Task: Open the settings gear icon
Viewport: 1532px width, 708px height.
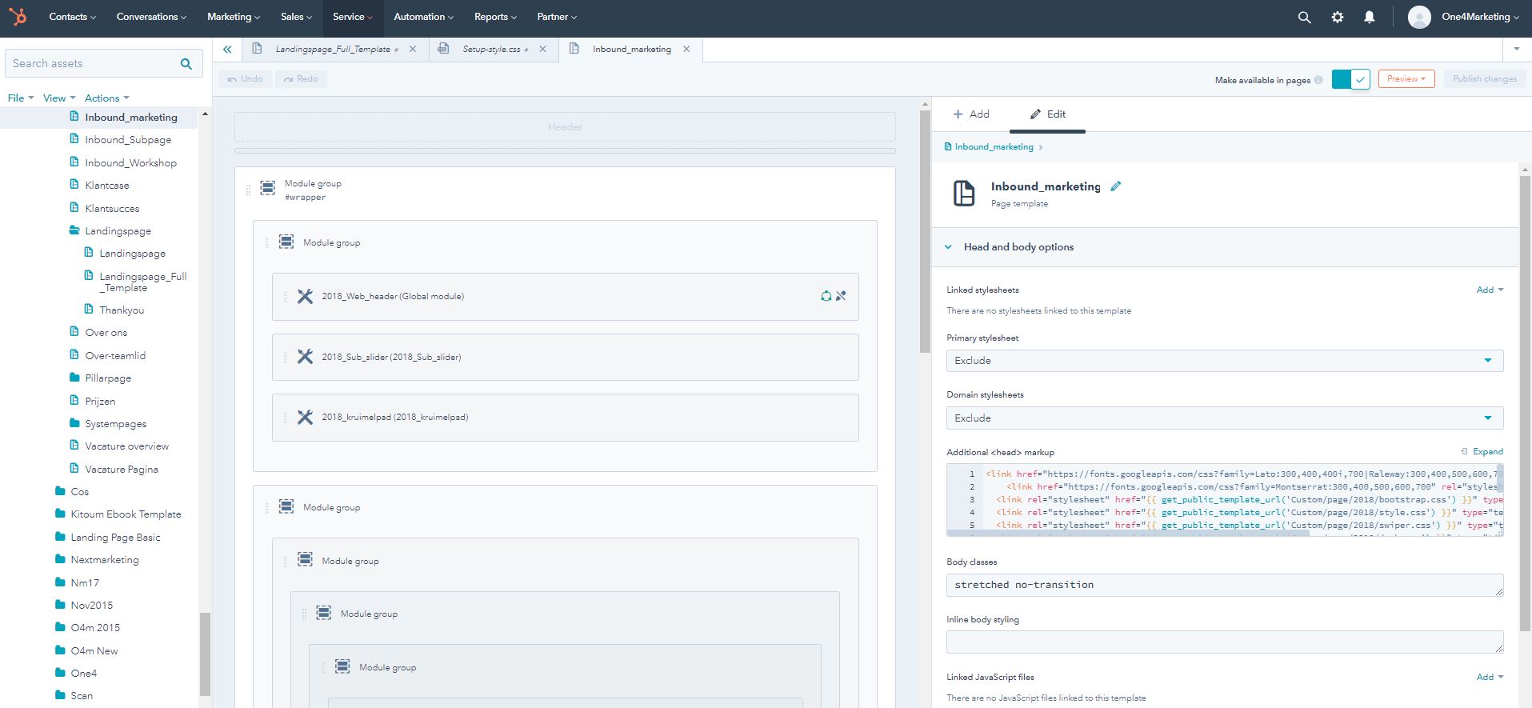Action: pyautogui.click(x=1337, y=17)
